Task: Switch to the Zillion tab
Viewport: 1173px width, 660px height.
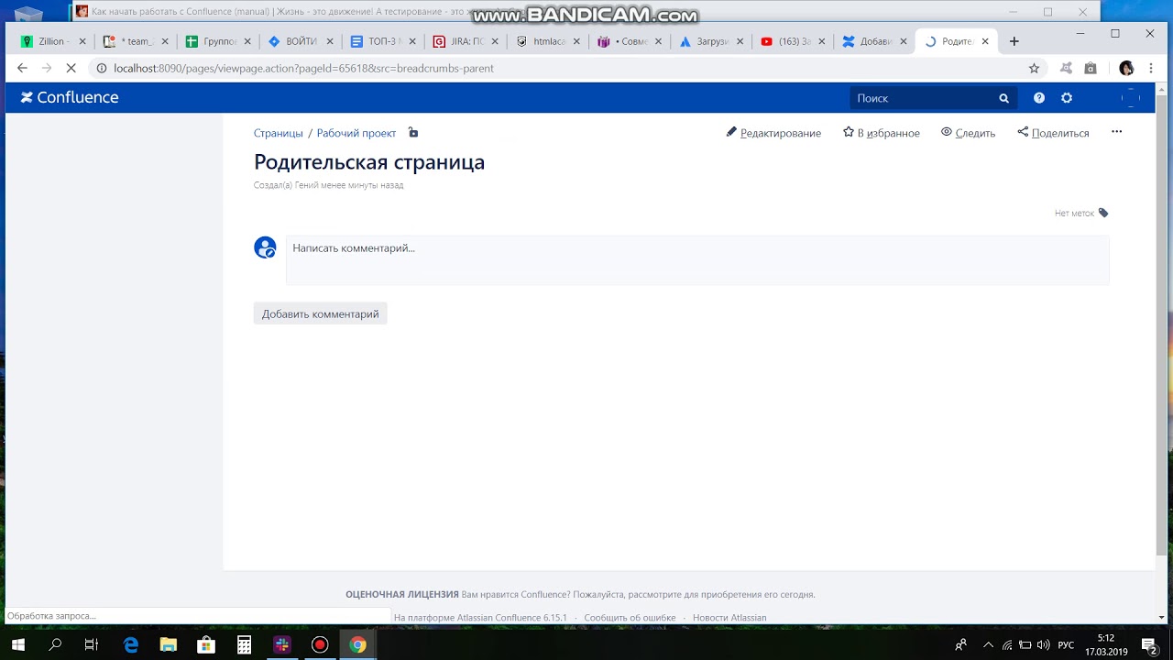Action: tap(53, 41)
